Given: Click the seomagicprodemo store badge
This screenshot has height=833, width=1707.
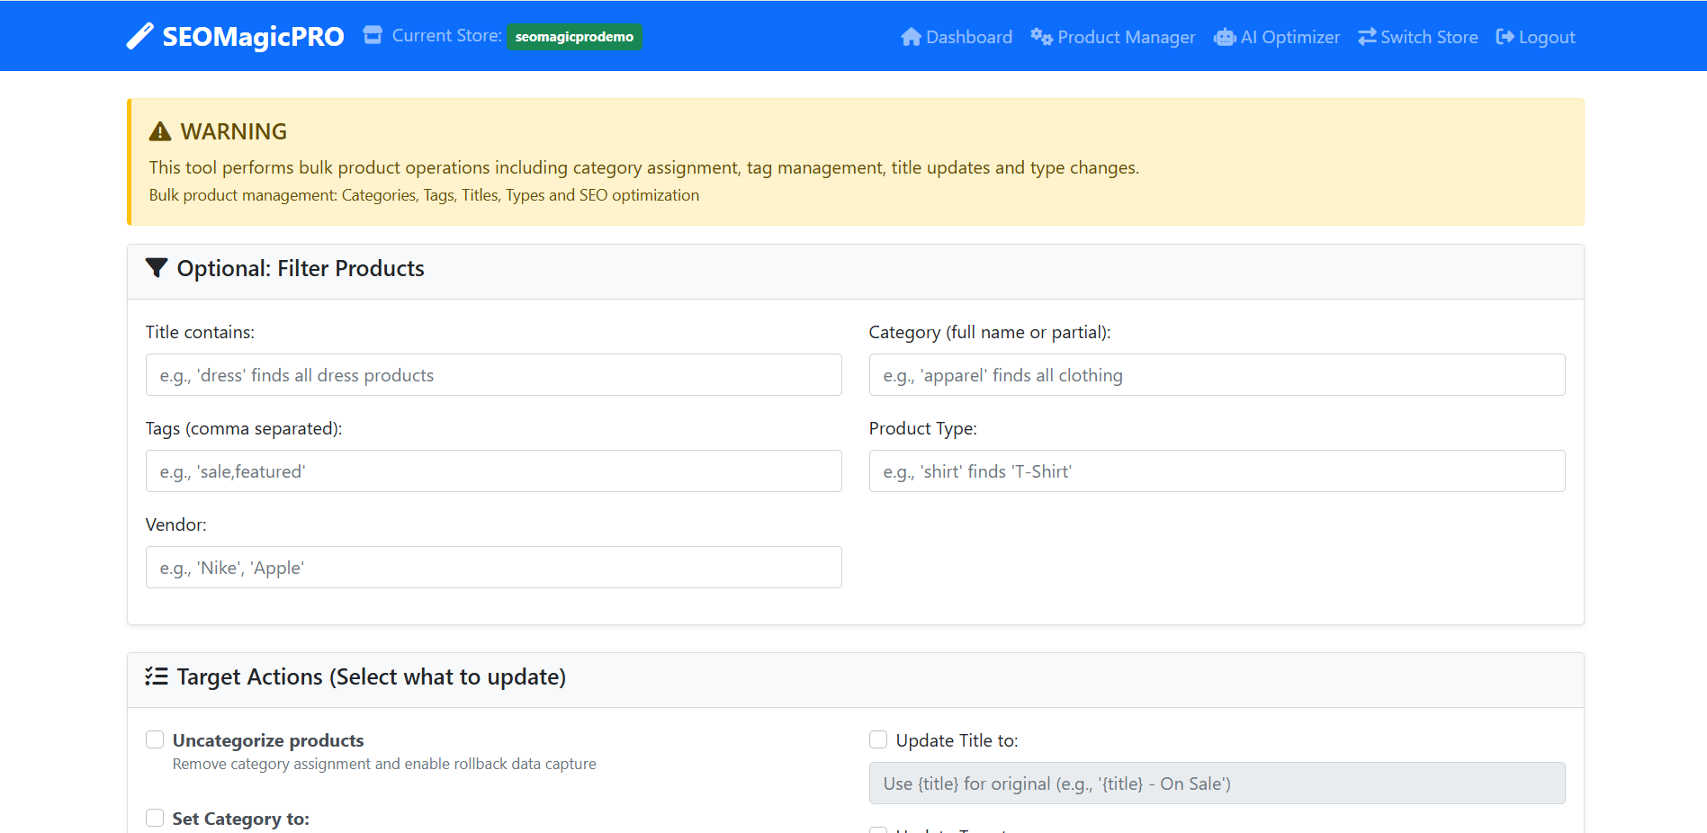Looking at the screenshot, I should tap(574, 37).
